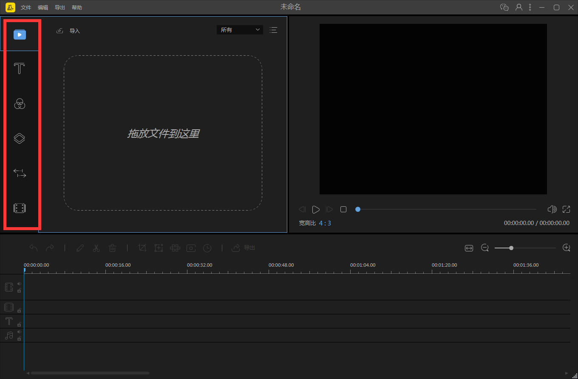The height and width of the screenshot is (379, 578).
Task: Open the 编辑 menu
Action: pyautogui.click(x=43, y=8)
